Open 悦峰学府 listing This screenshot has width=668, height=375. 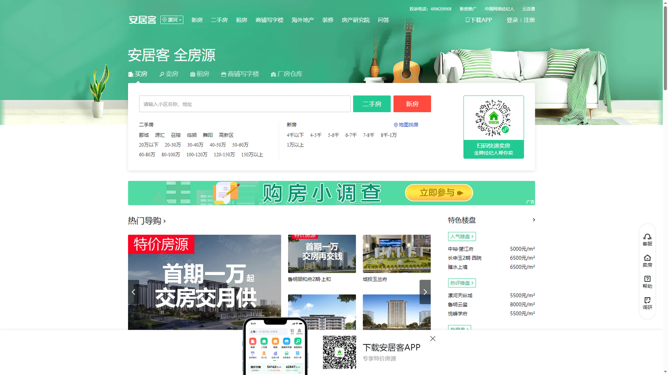[457, 314]
